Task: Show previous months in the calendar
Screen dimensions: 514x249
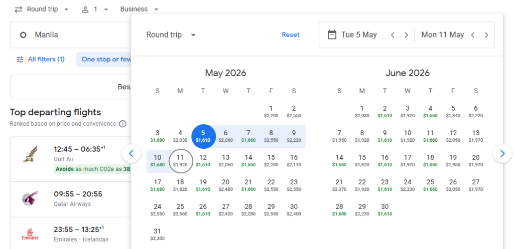Action: coord(132,153)
